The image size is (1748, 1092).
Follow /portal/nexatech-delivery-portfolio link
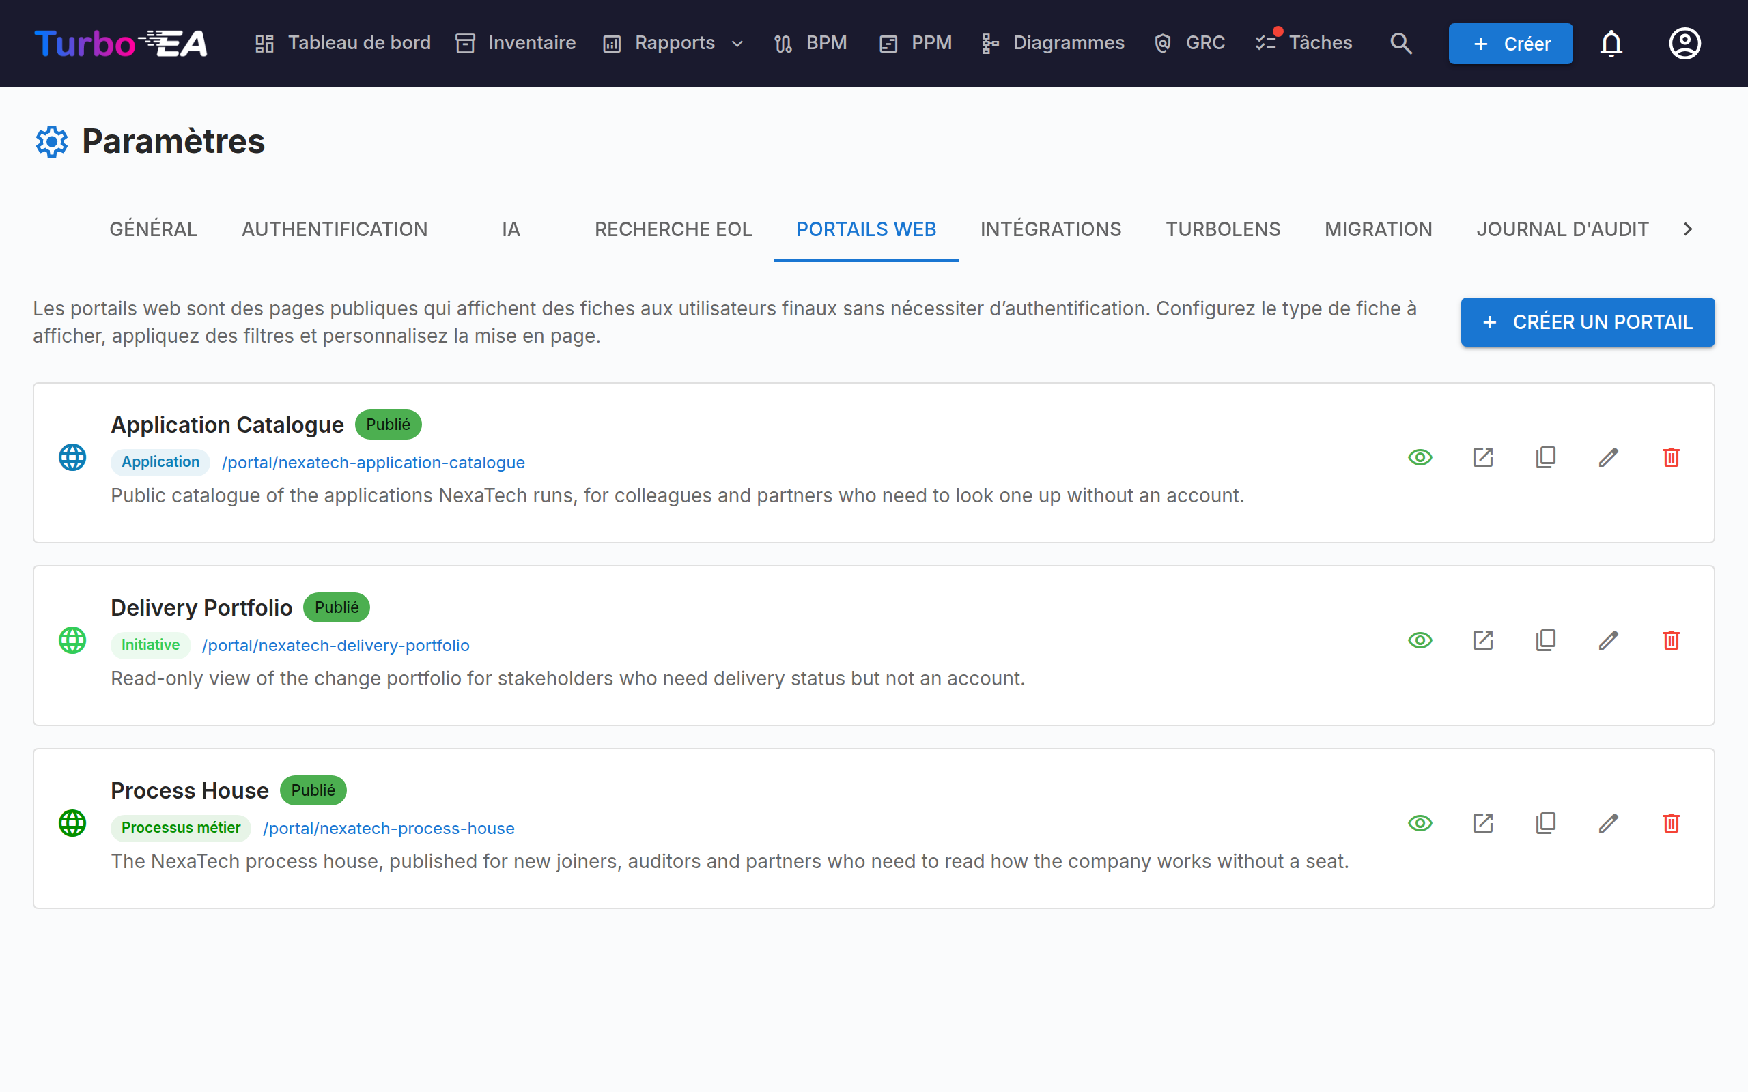pos(336,645)
